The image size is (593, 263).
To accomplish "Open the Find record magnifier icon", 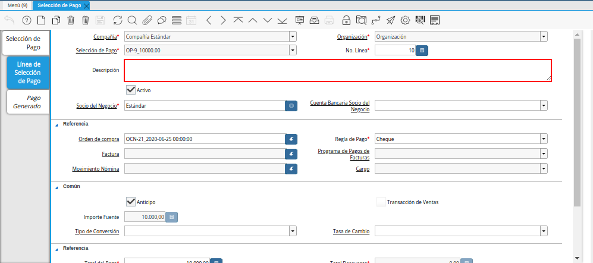I will coord(132,20).
